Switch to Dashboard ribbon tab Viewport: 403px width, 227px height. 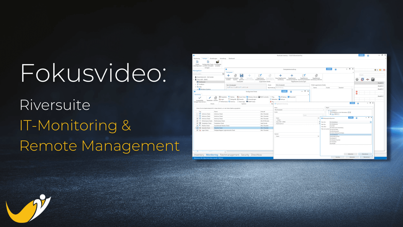(x=232, y=59)
